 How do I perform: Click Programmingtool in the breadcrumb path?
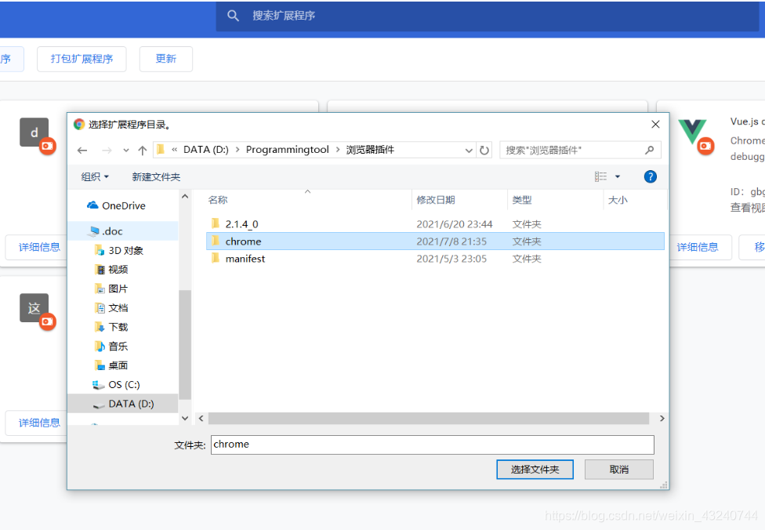click(288, 150)
